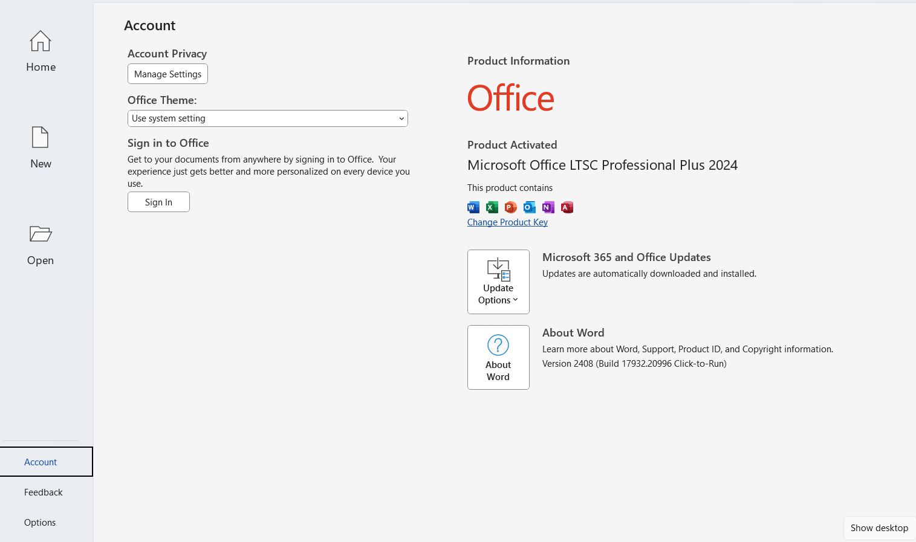Image resolution: width=916 pixels, height=542 pixels.
Task: Click 'Learn more about Word, Support' description
Action: pos(687,349)
